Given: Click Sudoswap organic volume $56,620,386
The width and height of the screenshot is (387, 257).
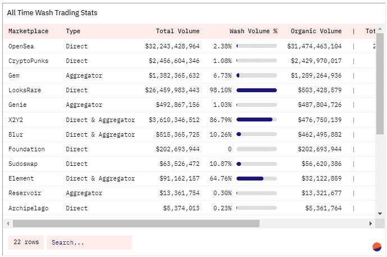Looking at the screenshot, I should [322, 164].
